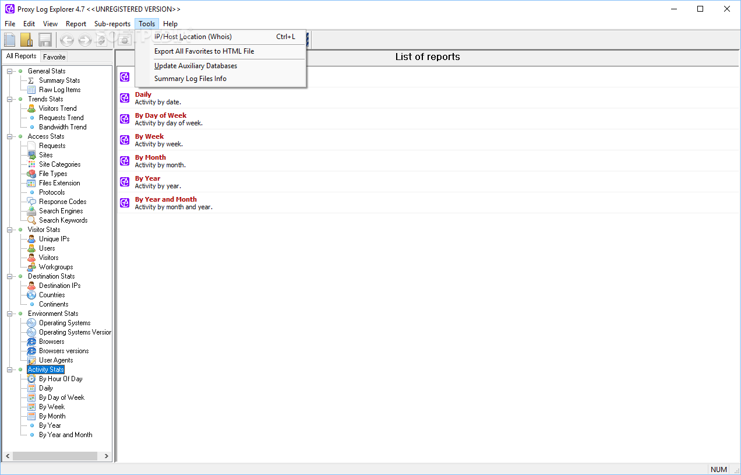Open the By Year and Month report link
741x475 pixels.
pos(166,199)
